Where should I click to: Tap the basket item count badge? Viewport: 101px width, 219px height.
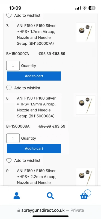(x=88, y=193)
